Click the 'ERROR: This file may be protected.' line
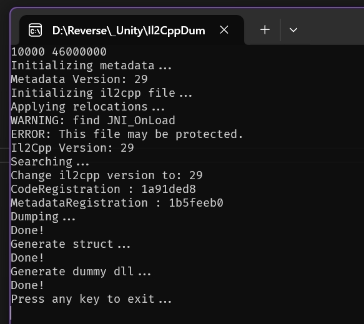The height and width of the screenshot is (324, 364). (127, 134)
